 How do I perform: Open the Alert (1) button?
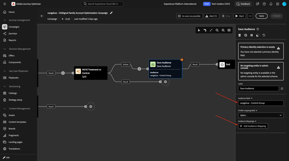click(212, 16)
